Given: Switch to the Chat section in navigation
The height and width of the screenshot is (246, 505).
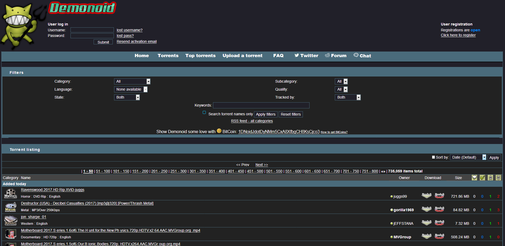Looking at the screenshot, I should [365, 56].
